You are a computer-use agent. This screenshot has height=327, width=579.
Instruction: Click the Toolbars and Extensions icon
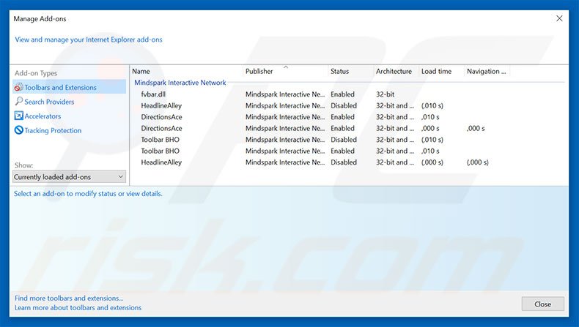(x=18, y=88)
